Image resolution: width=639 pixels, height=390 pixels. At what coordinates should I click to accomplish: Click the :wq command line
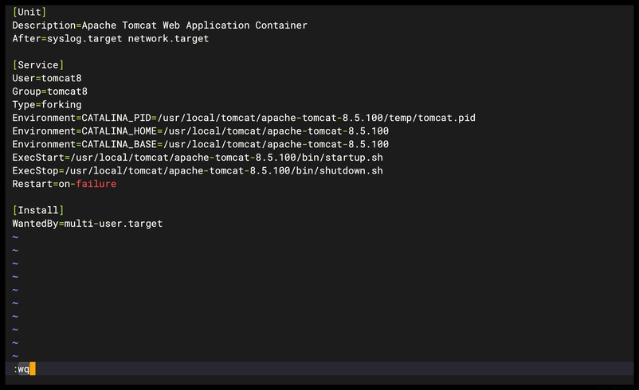(x=22, y=369)
